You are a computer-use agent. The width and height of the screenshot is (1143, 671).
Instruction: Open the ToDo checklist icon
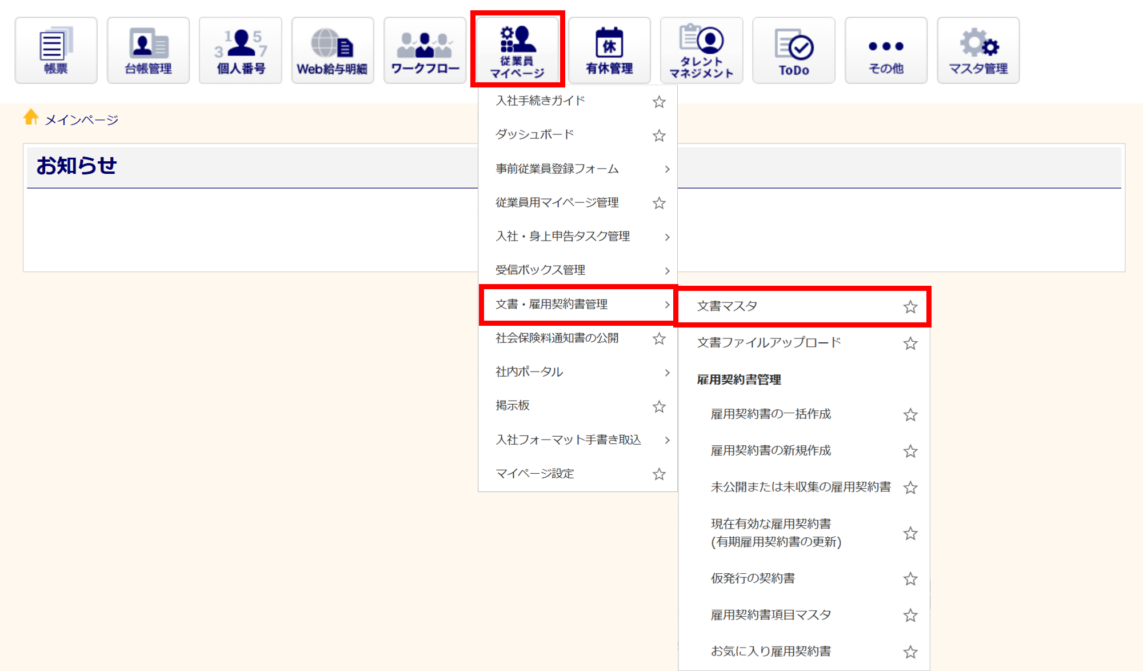click(794, 50)
